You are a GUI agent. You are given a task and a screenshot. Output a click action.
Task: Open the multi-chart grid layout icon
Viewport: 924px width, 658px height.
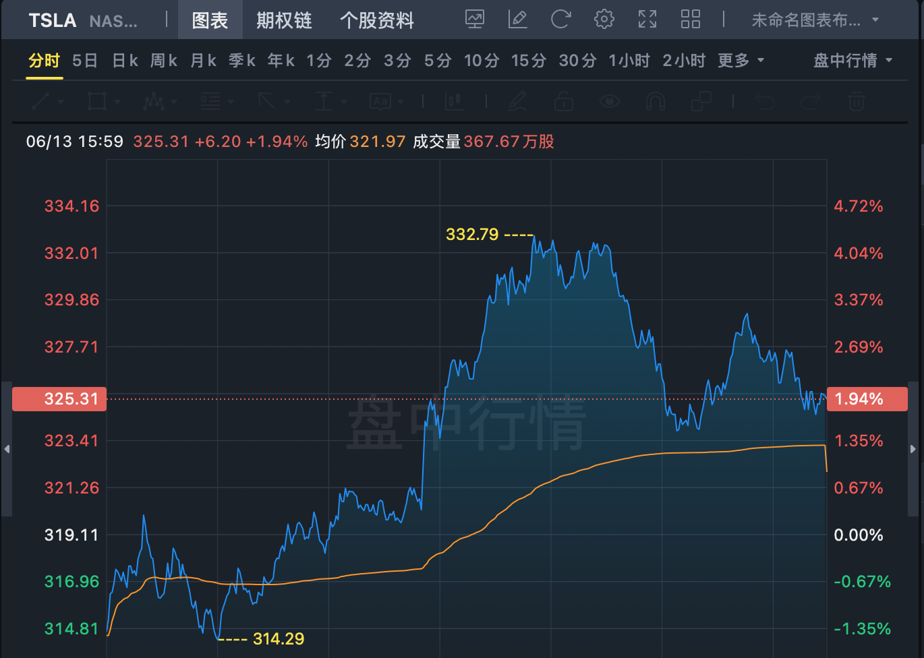(x=690, y=20)
